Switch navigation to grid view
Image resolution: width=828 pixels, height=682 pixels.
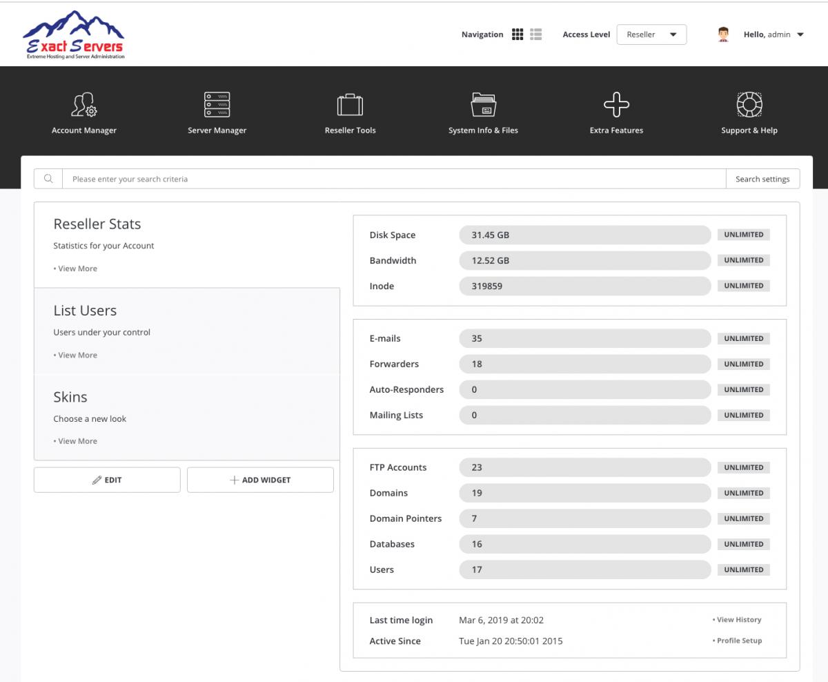[x=517, y=35]
